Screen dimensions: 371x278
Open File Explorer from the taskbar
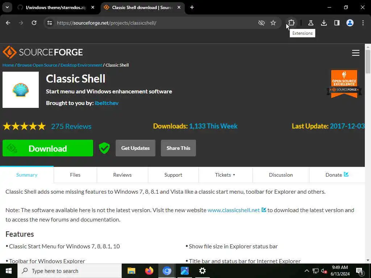tap(131, 271)
